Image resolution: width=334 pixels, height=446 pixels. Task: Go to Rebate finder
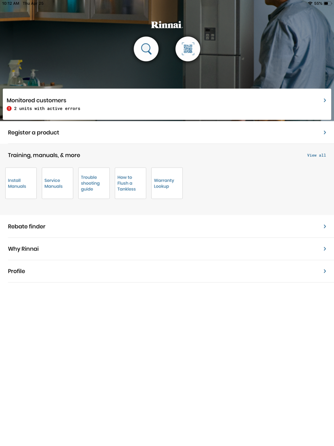point(27,226)
